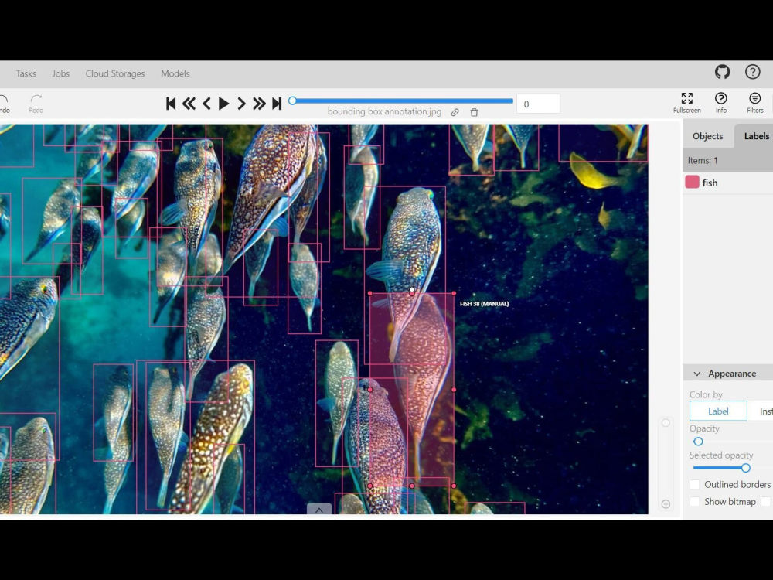
Task: Expand the bottom panel with the up arrow
Action: pyautogui.click(x=319, y=510)
